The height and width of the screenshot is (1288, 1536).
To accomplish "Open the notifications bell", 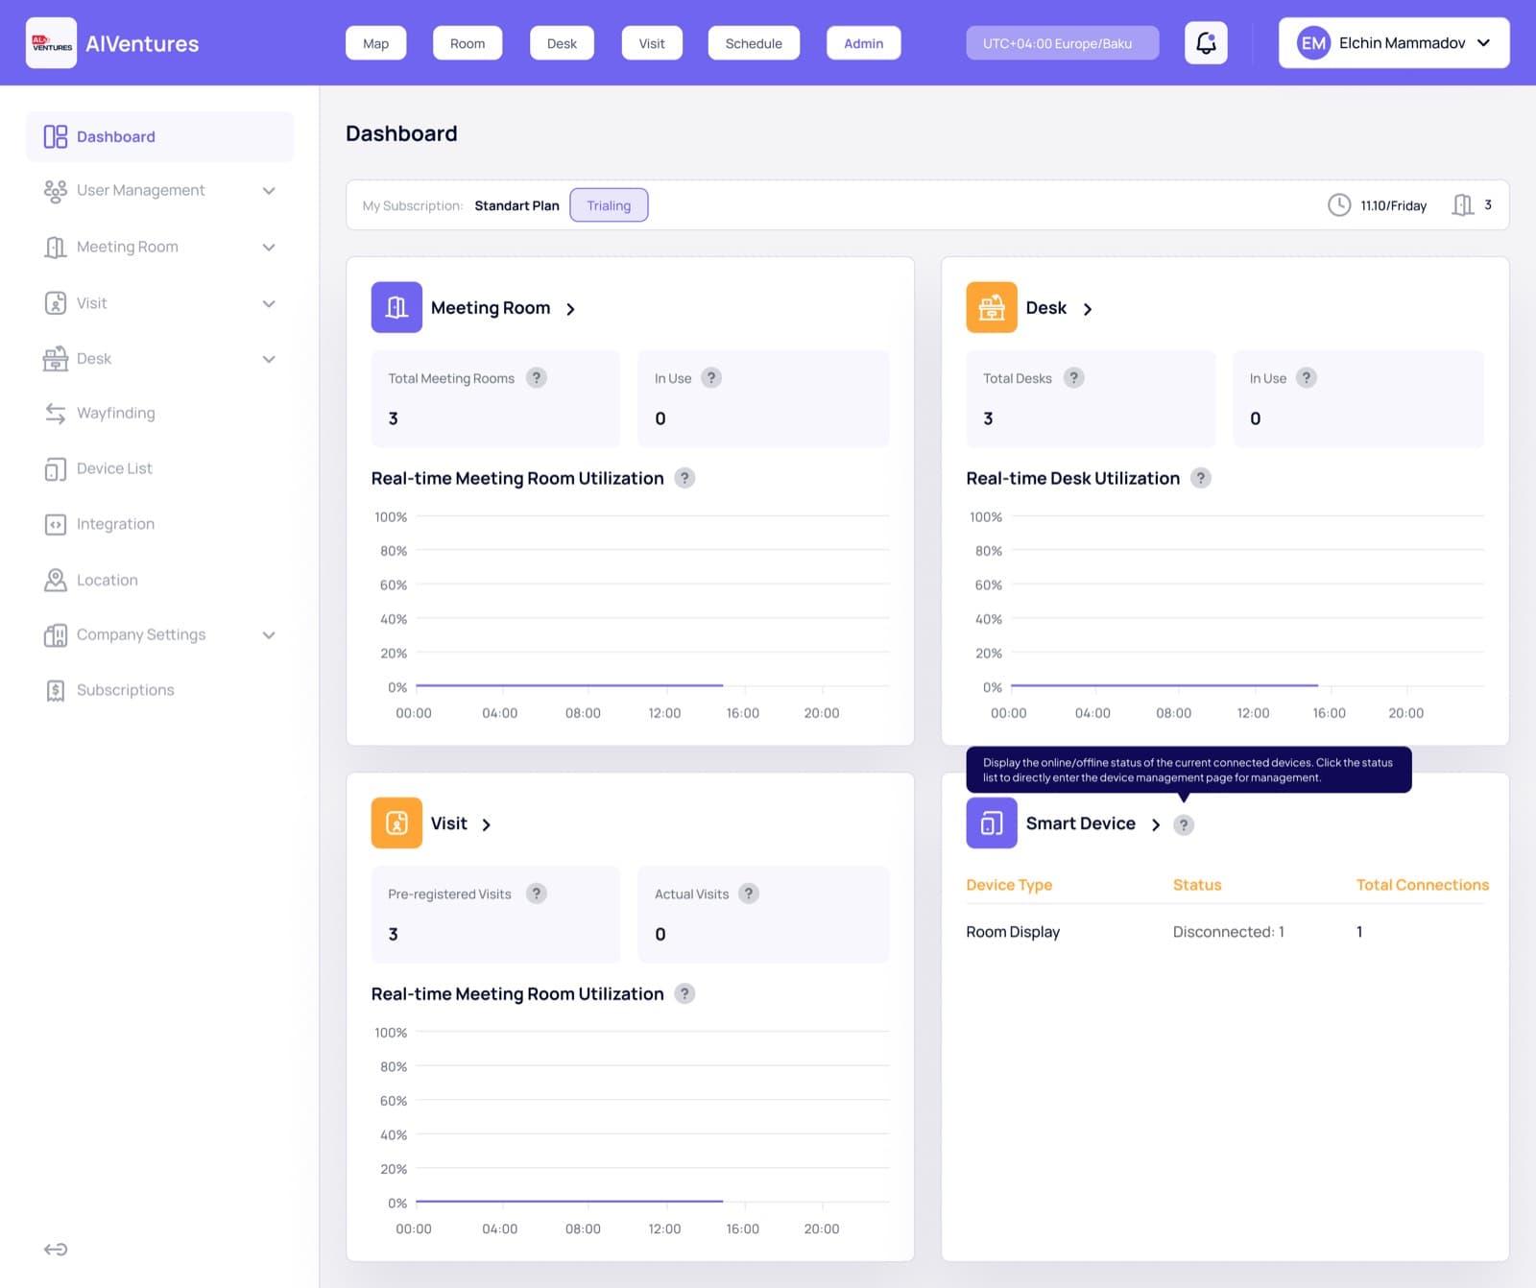I will coord(1206,43).
